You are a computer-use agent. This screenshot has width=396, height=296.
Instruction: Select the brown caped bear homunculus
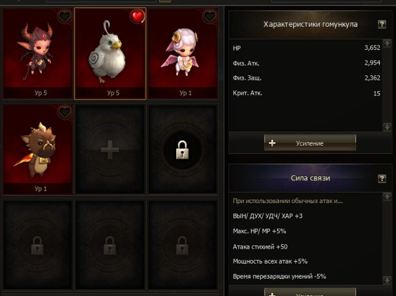click(x=37, y=149)
